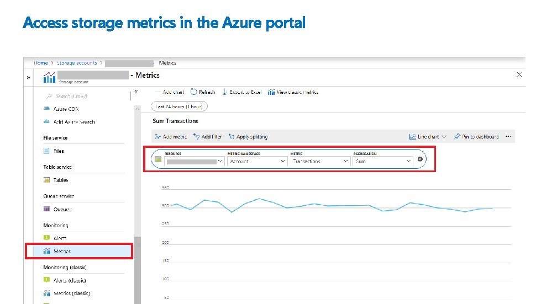Click the Metrics chart icon in sidebar
Screen dimensions: 541x304
click(46, 251)
